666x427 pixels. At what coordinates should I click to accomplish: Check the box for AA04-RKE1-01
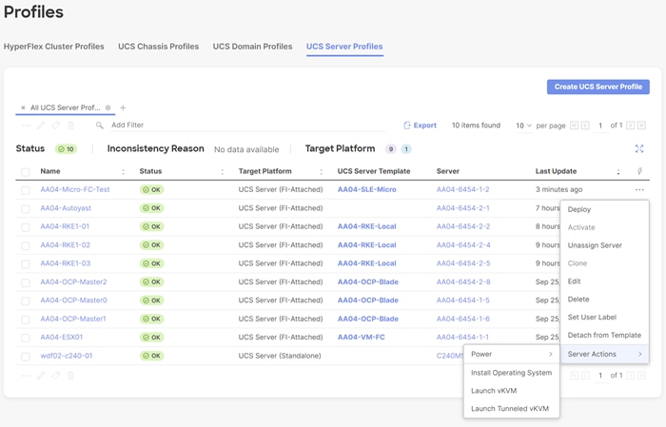(x=26, y=227)
